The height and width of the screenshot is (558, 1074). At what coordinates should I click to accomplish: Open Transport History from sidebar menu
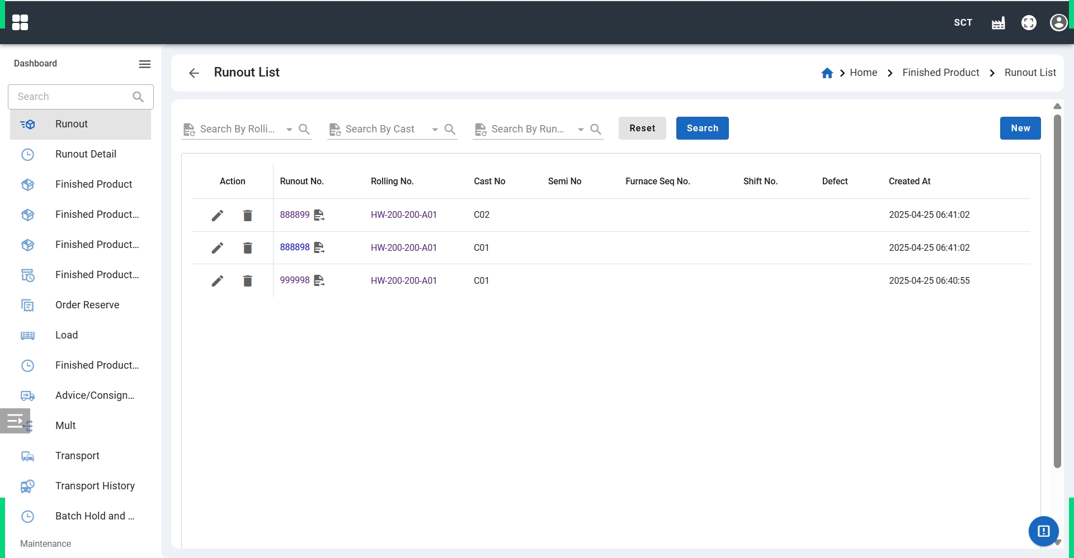click(x=95, y=486)
